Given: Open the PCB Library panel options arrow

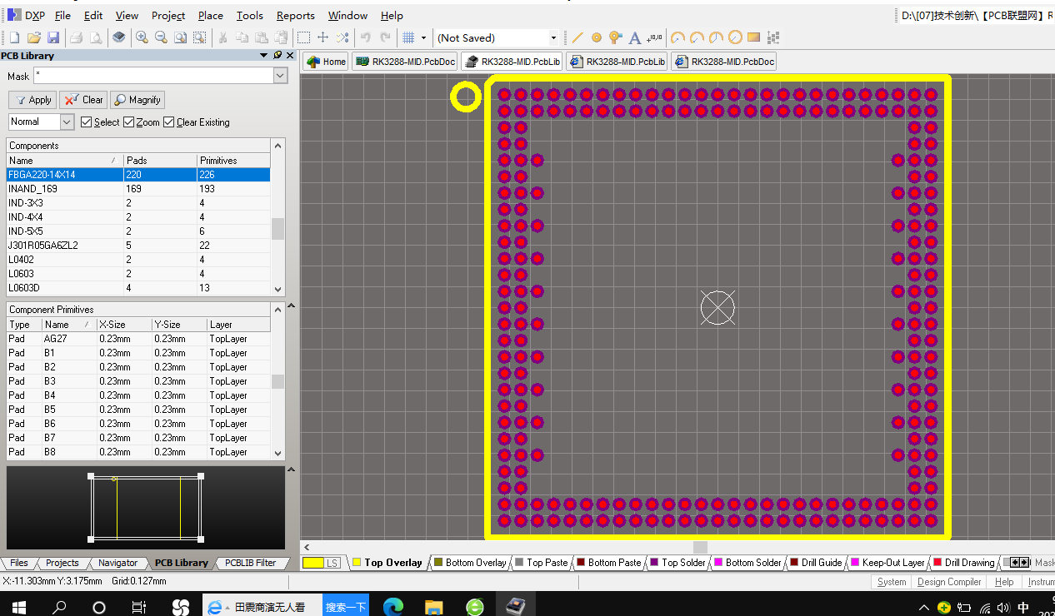Looking at the screenshot, I should 264,55.
